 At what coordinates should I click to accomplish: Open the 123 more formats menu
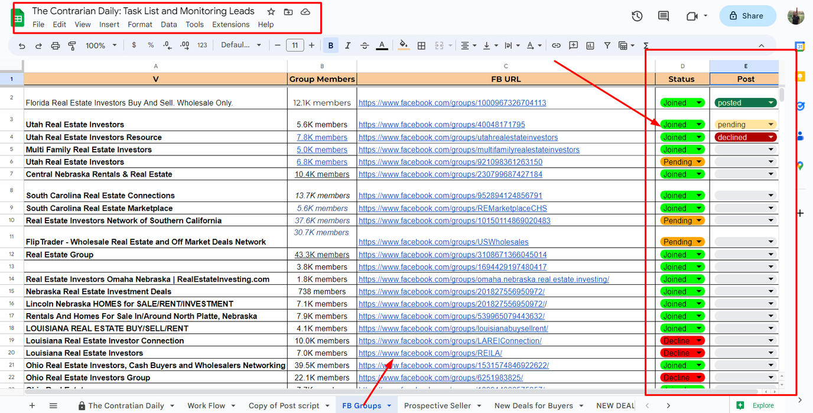[202, 45]
